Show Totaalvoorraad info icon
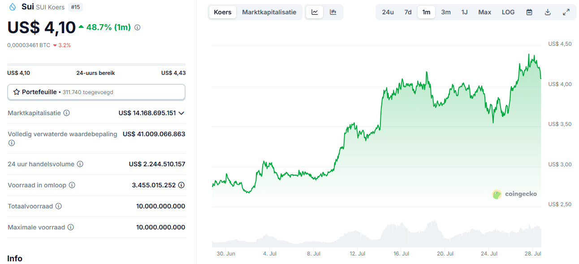Screen dimensions: 579x264 coord(58,206)
